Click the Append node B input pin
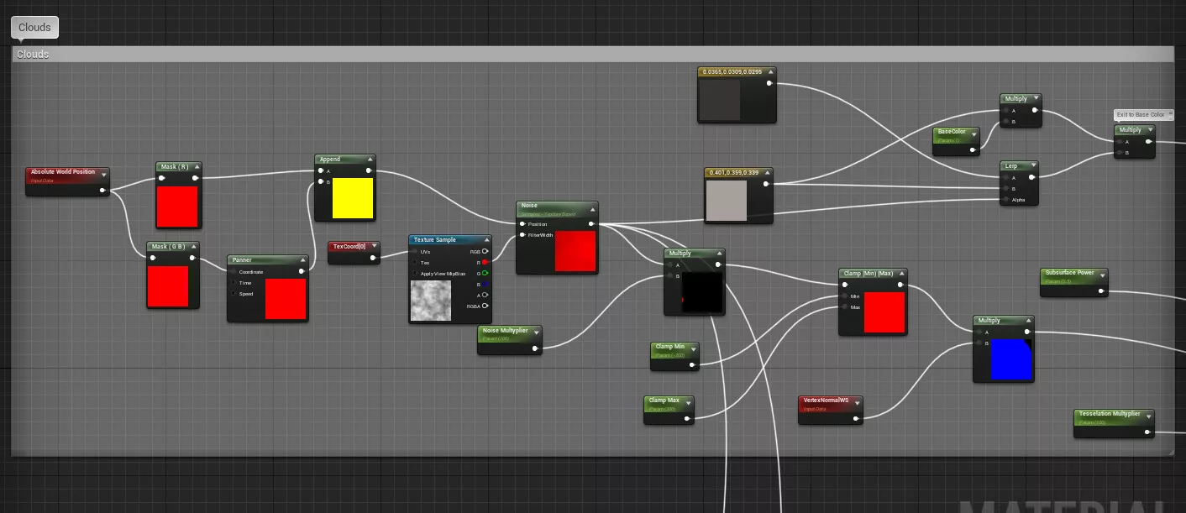Viewport: 1186px width, 513px height. click(320, 181)
